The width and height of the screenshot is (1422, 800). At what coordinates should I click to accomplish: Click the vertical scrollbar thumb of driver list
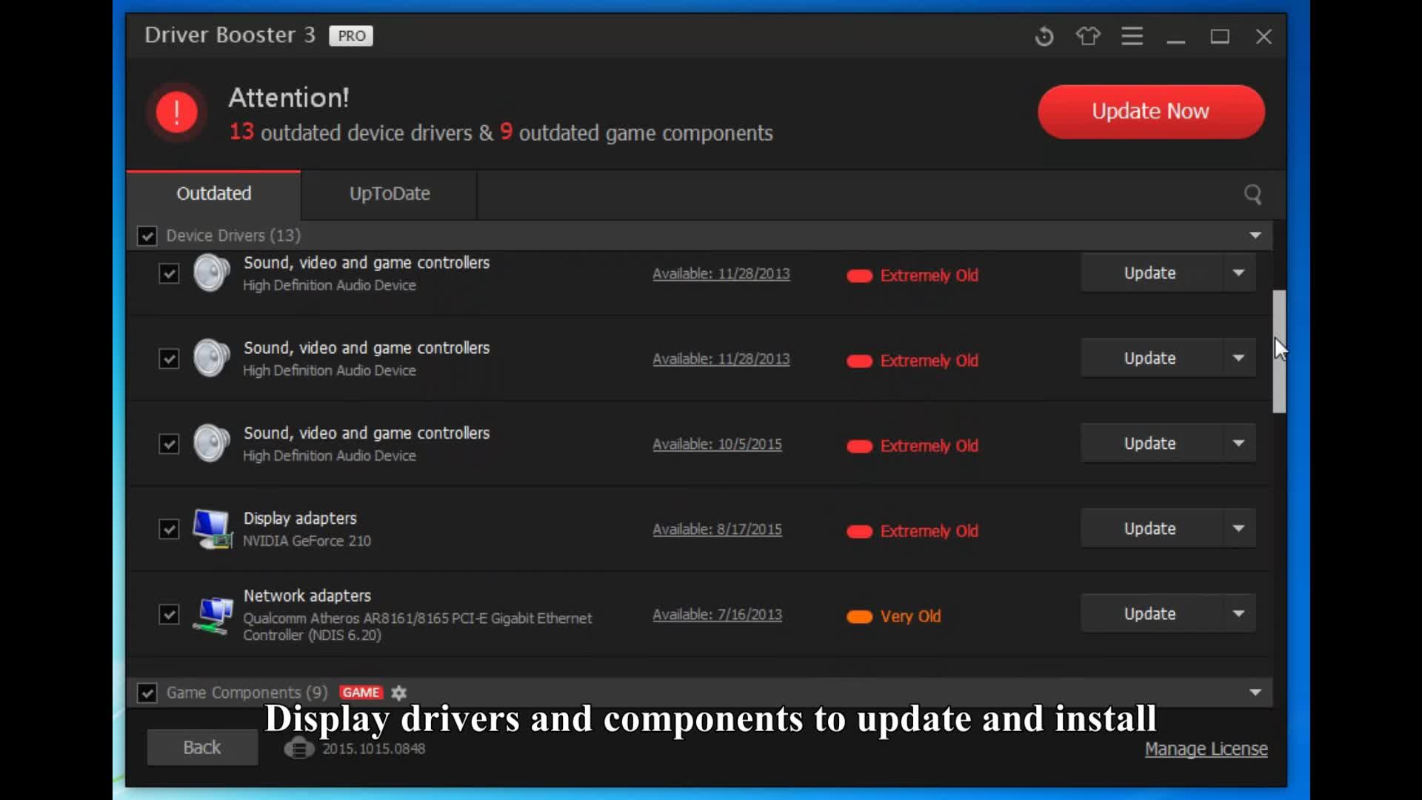coord(1279,352)
